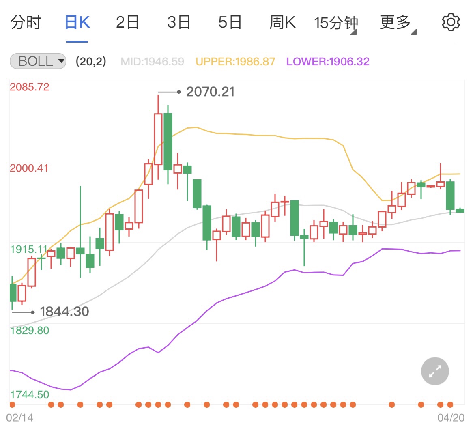The width and height of the screenshot is (473, 426).
Task: Select the 日K daily candlestick tab
Action: click(x=77, y=22)
